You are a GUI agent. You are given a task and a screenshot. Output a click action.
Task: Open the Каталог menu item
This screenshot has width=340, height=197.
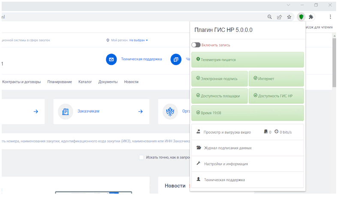click(x=85, y=82)
